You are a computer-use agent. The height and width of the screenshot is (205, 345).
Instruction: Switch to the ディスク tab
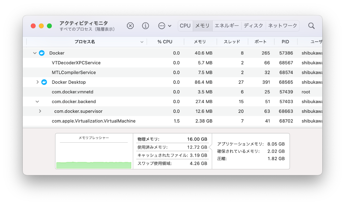pos(254,26)
